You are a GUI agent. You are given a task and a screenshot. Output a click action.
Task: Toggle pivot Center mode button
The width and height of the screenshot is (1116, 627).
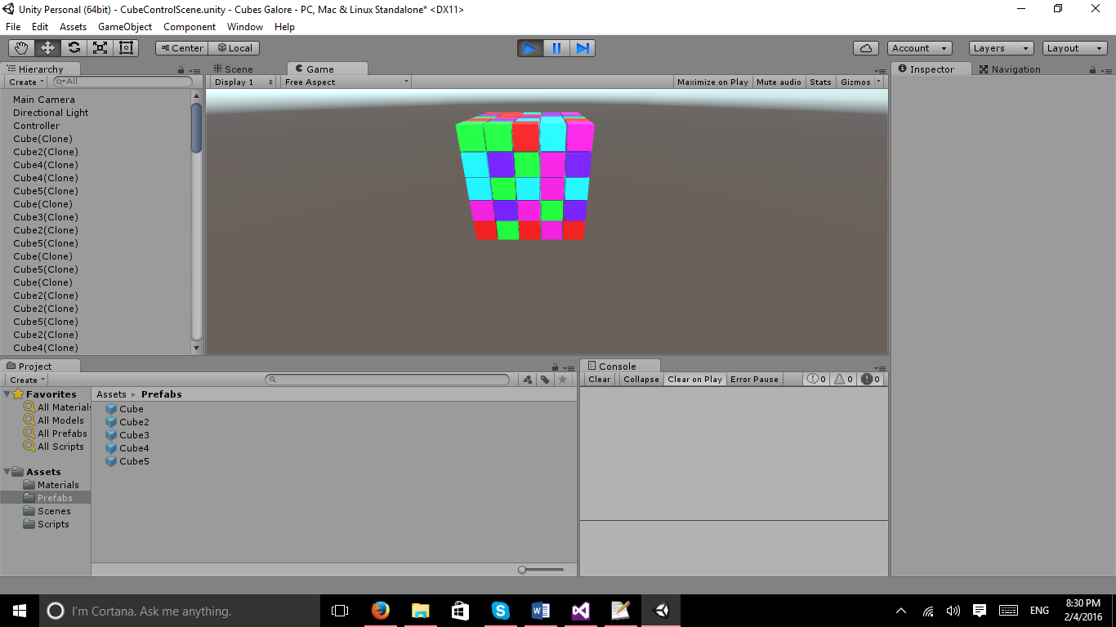(181, 48)
